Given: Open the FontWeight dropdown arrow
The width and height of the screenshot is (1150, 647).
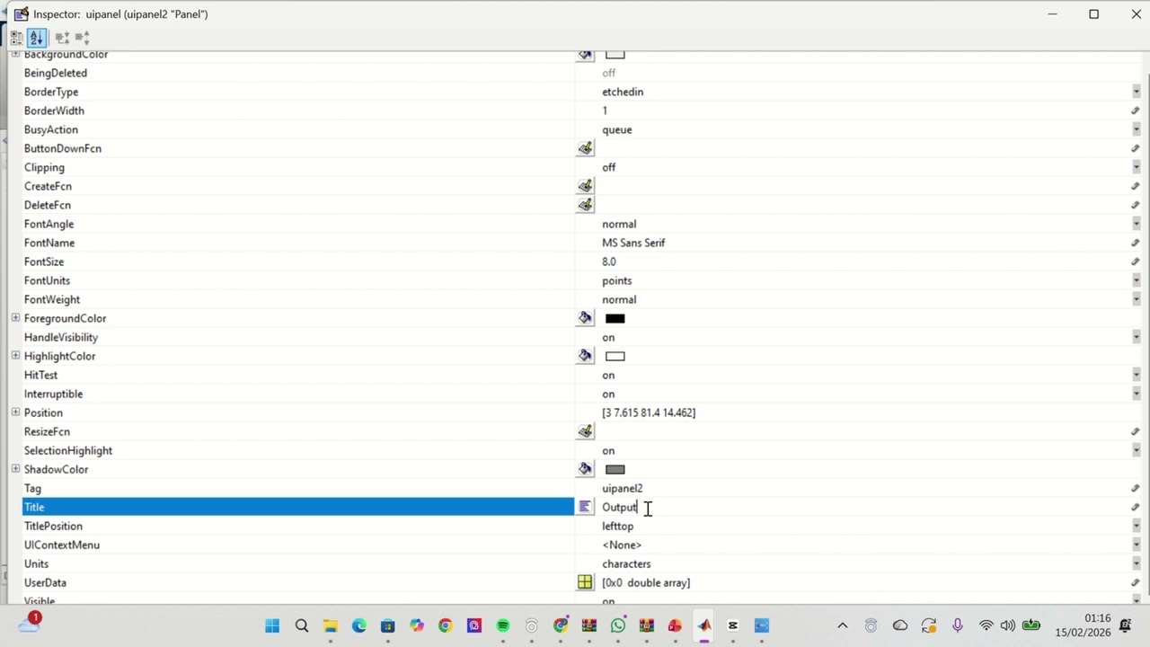Looking at the screenshot, I should click(x=1137, y=299).
